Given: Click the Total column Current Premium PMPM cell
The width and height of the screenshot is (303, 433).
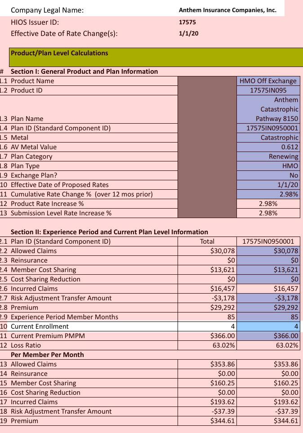Looking at the screenshot, I should click(207, 336).
